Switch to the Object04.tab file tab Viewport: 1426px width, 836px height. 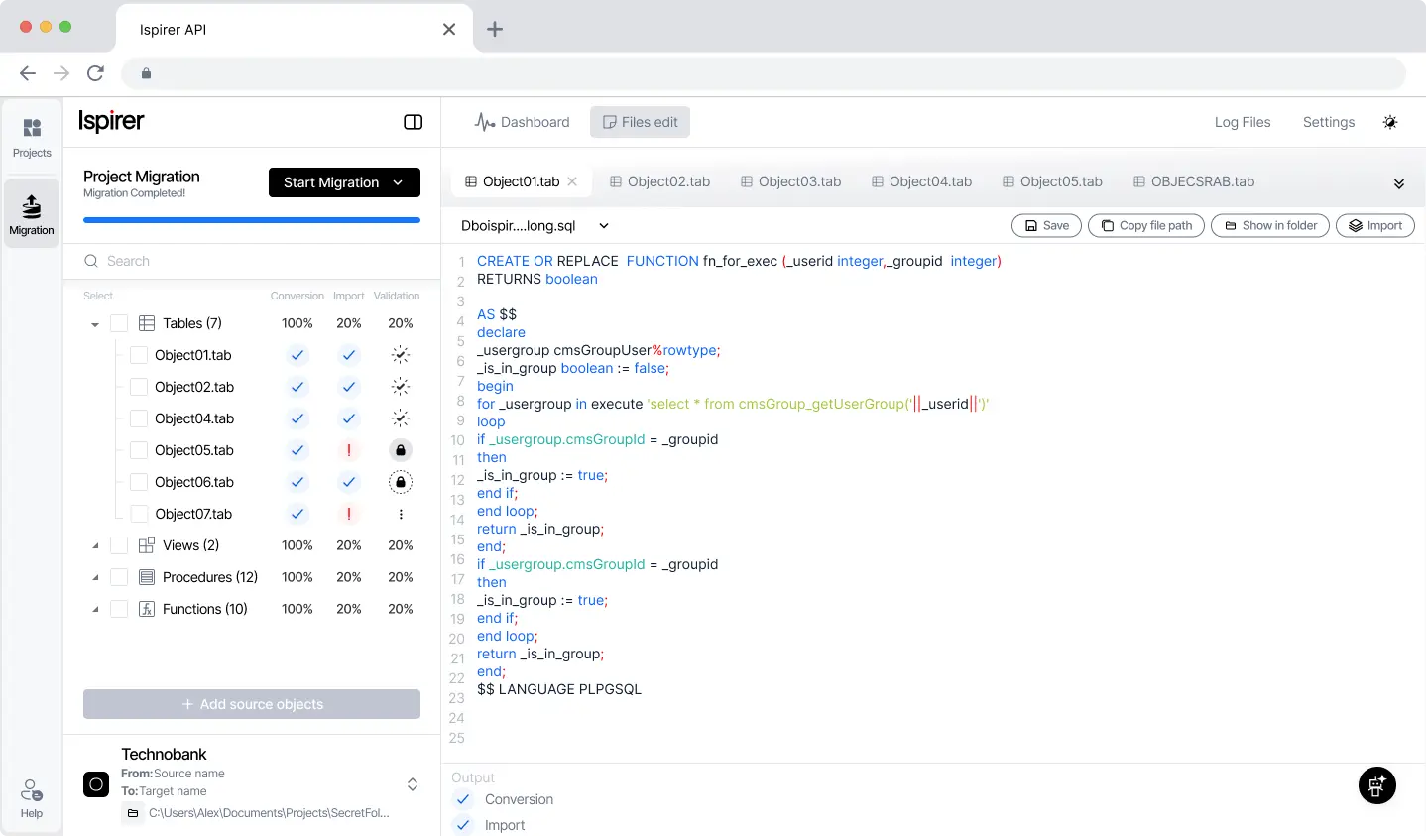(x=921, y=181)
